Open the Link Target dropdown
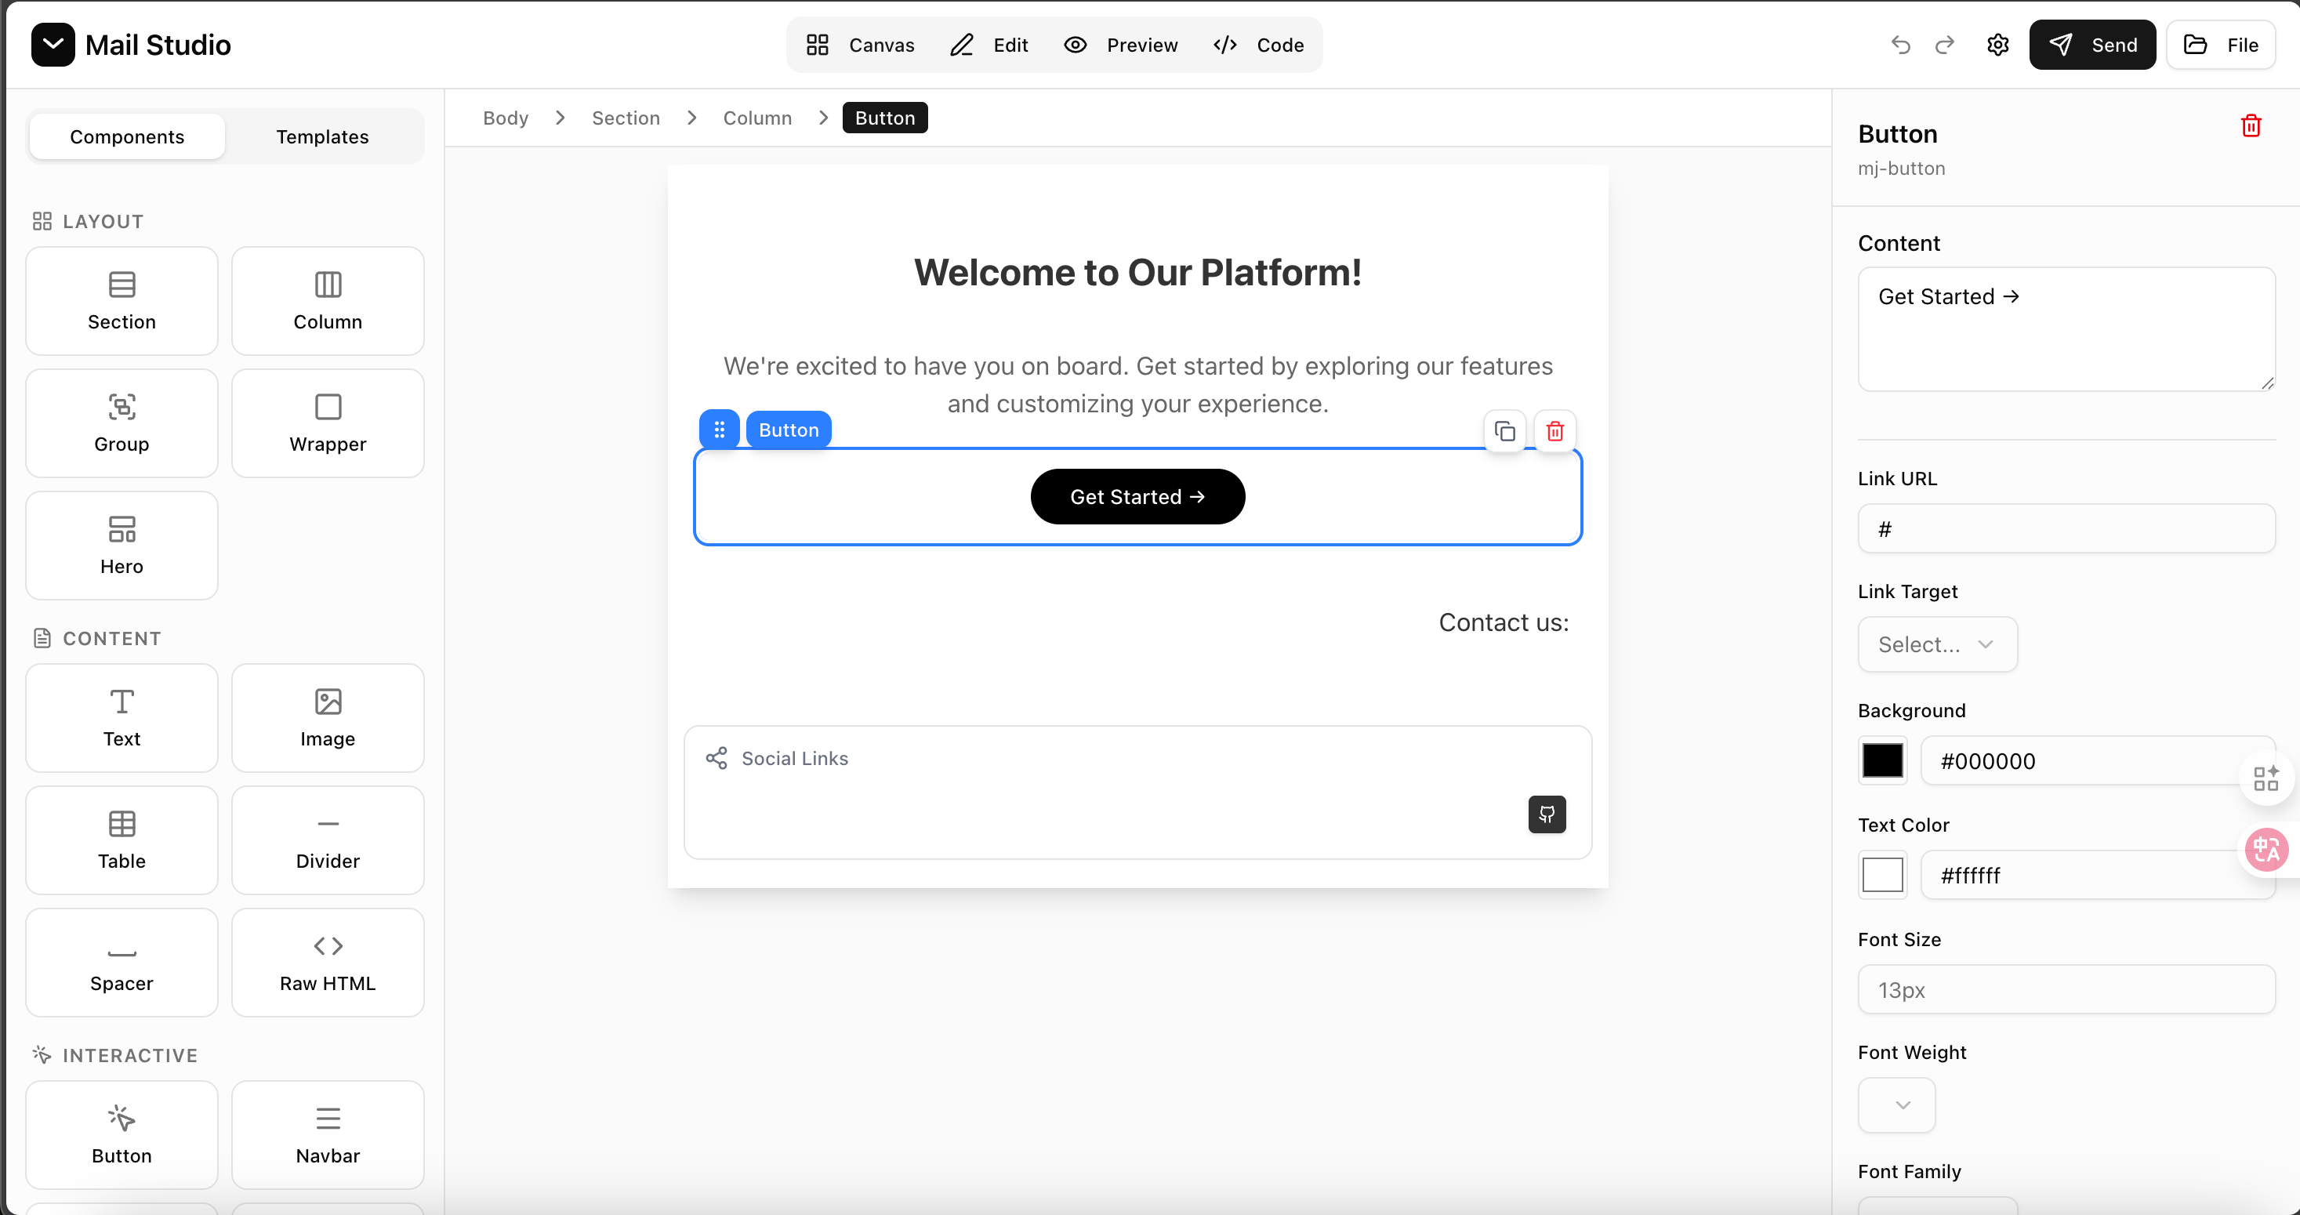Image resolution: width=2300 pixels, height=1215 pixels. (1936, 644)
